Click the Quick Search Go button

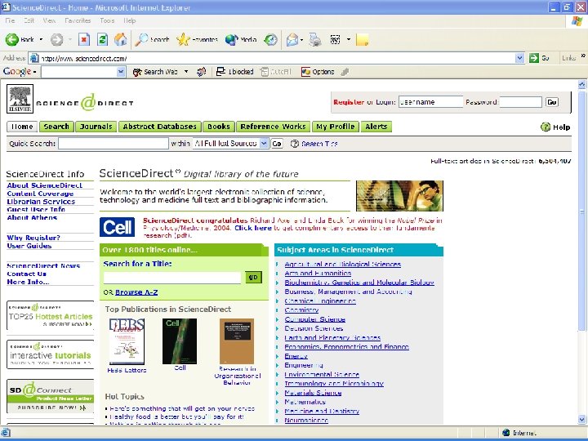coord(277,144)
